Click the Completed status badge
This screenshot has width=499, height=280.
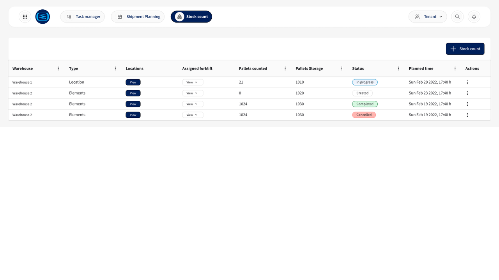click(x=365, y=104)
